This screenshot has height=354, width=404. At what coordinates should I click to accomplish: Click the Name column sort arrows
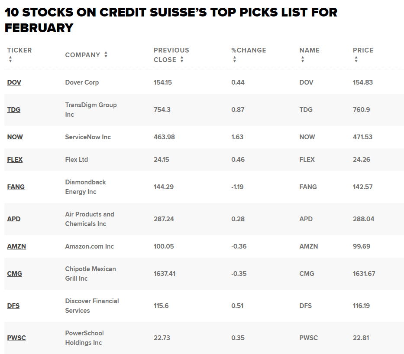(303, 60)
